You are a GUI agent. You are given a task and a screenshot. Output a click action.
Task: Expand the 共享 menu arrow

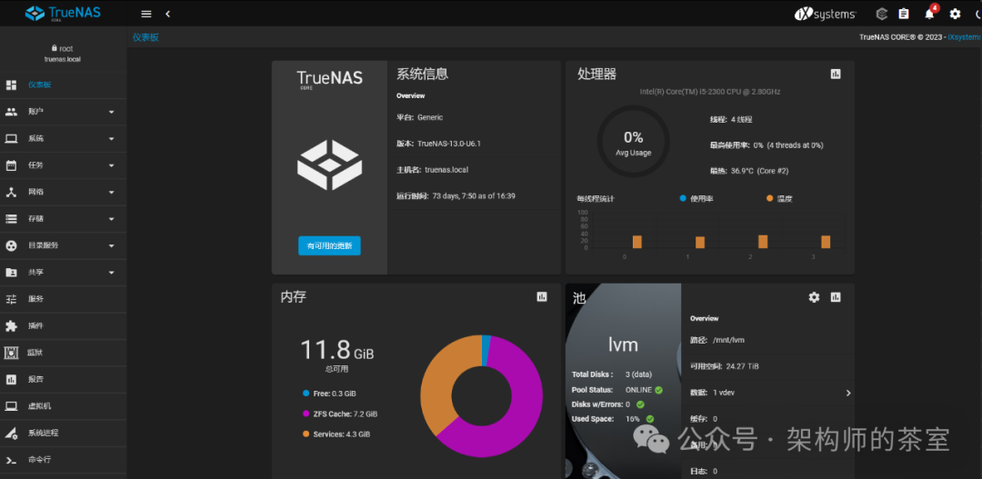112,273
